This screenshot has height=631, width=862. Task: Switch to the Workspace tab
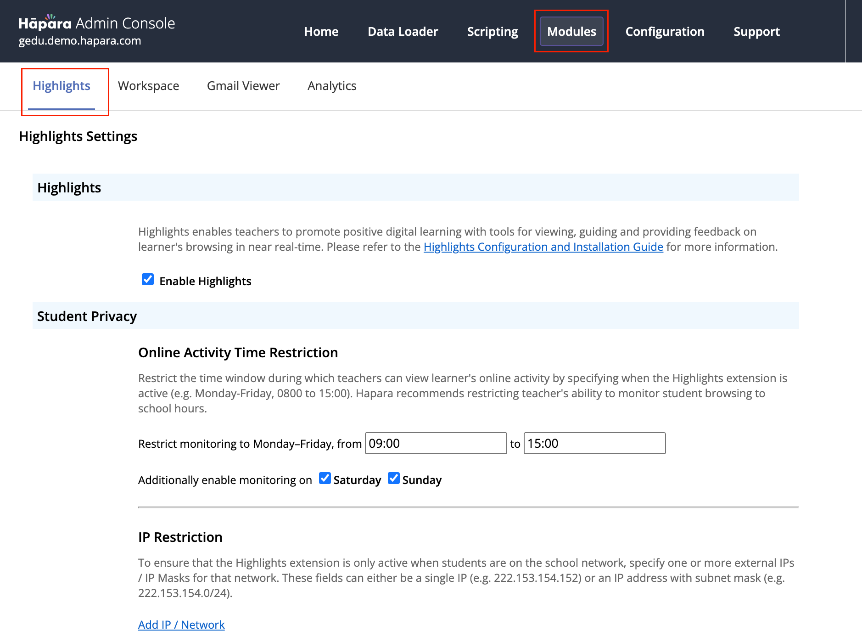click(x=148, y=85)
